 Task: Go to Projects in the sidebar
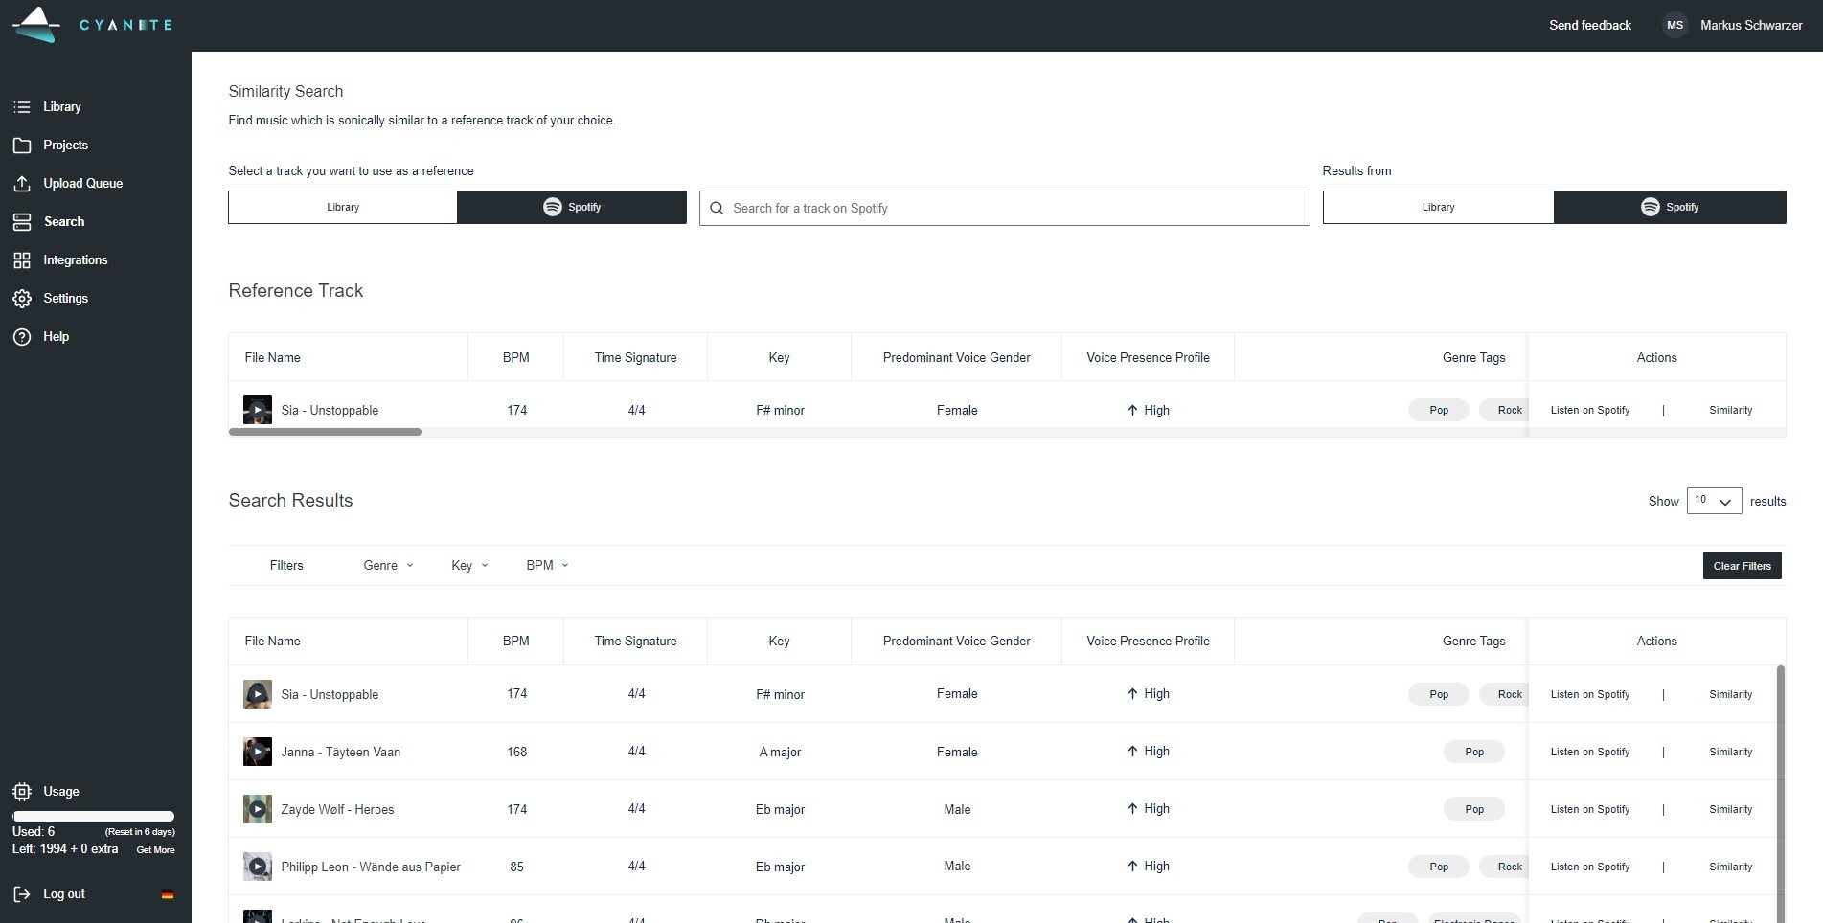click(65, 146)
